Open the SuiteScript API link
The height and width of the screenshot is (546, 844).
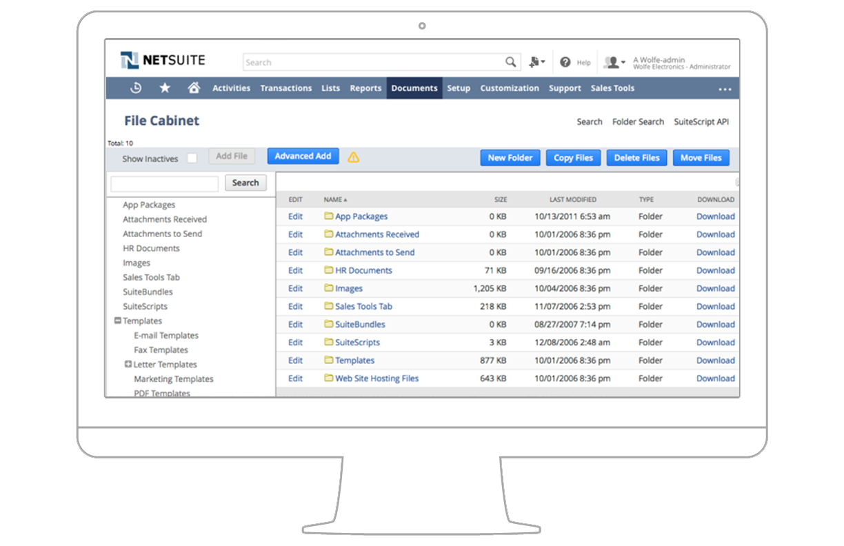701,121
